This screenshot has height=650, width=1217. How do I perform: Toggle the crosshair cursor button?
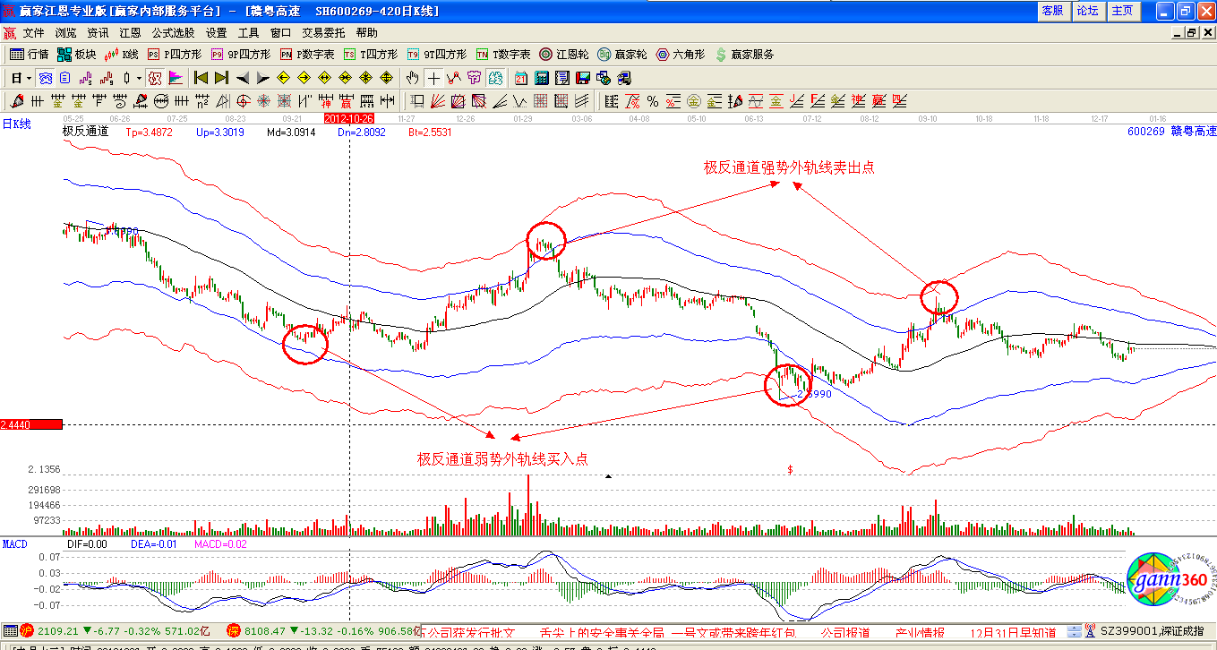pos(433,78)
